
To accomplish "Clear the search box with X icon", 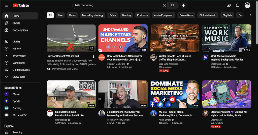I will click(x=164, y=5).
